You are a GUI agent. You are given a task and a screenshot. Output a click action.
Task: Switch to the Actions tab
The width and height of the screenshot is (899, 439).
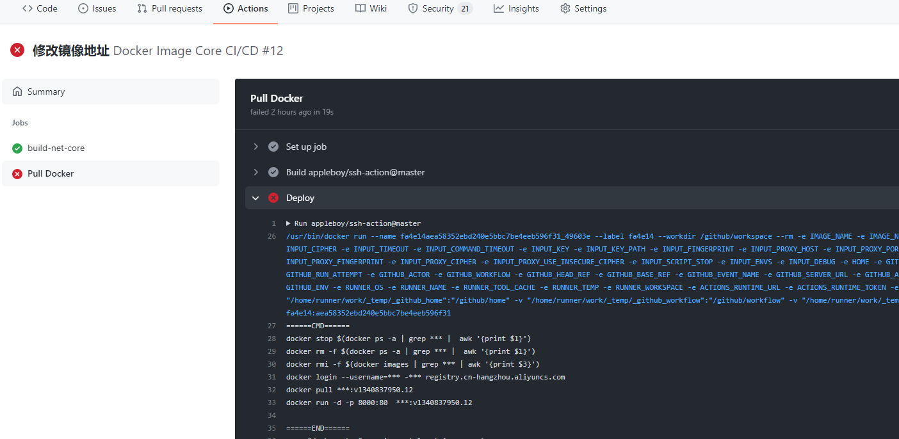pos(246,8)
